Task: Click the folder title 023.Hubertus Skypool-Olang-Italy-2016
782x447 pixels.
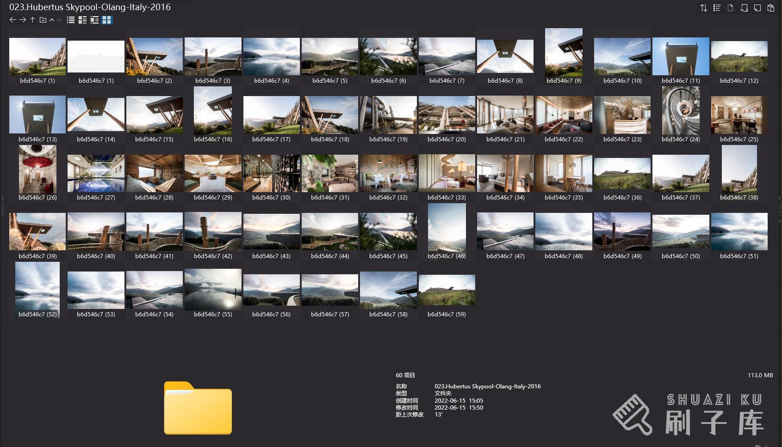Action: click(90, 7)
